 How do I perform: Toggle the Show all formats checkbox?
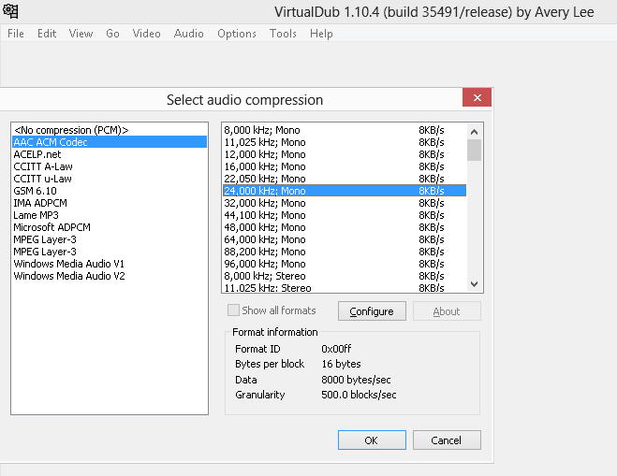point(234,310)
